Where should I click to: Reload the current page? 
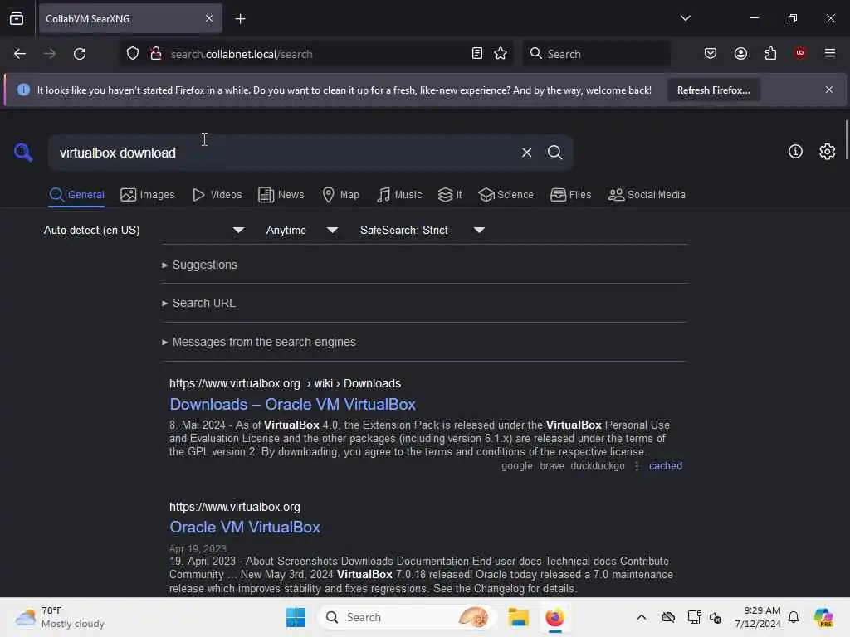pos(80,54)
